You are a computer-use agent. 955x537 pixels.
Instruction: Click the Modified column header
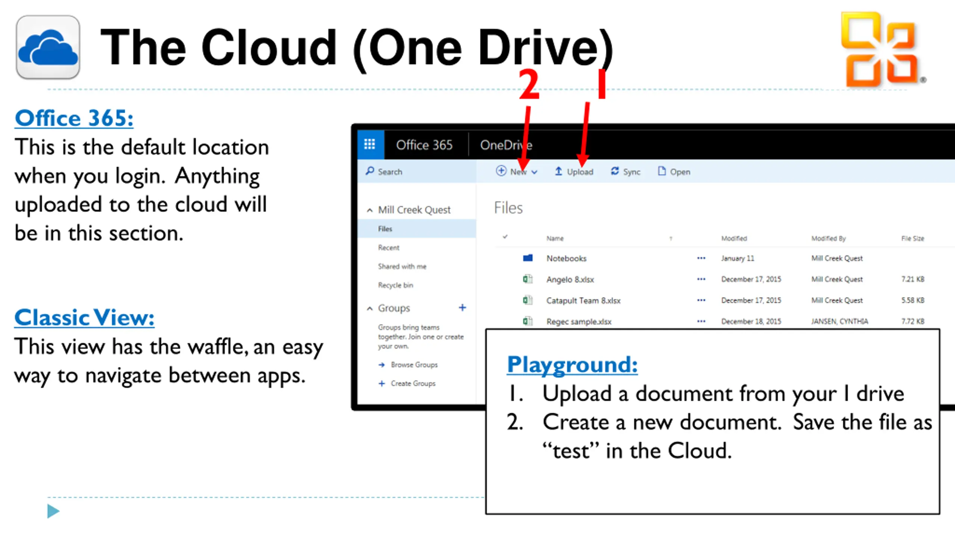[734, 238]
